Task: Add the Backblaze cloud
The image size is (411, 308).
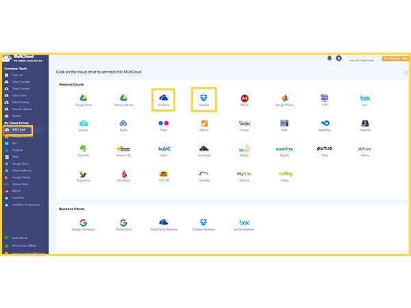Action: point(123,176)
